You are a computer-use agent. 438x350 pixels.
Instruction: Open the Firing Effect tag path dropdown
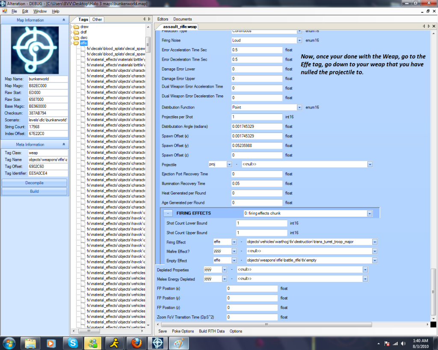[375, 242]
